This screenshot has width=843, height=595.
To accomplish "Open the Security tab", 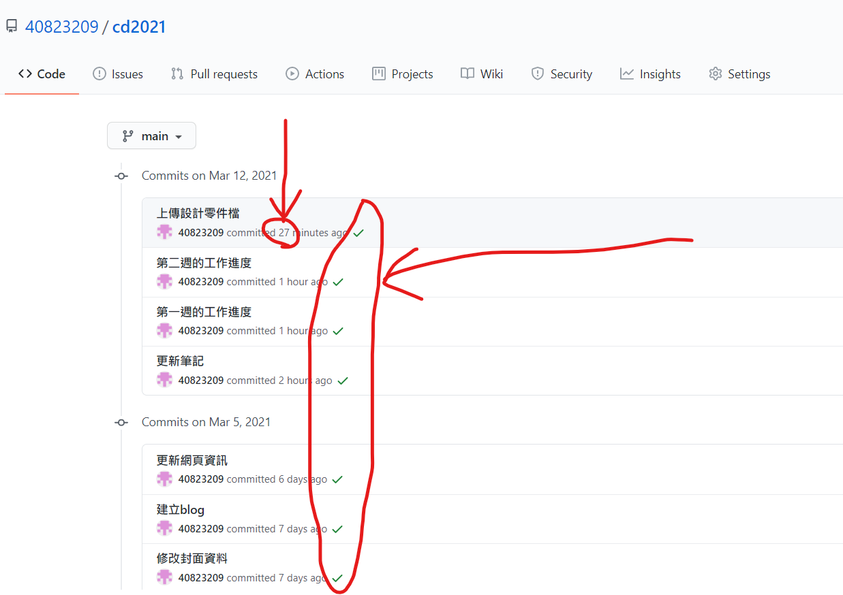I will click(x=562, y=74).
